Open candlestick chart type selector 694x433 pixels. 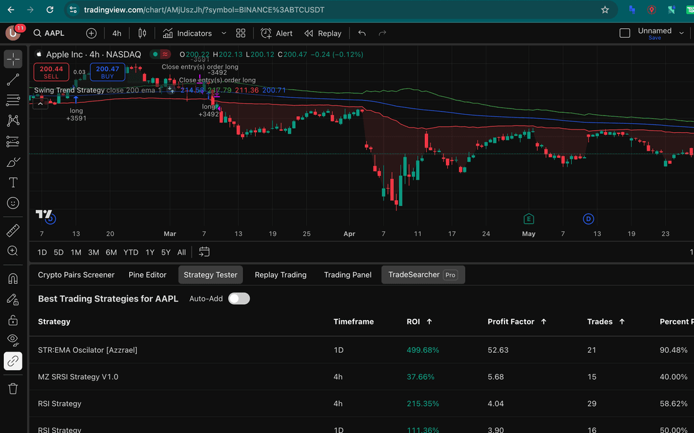point(142,33)
